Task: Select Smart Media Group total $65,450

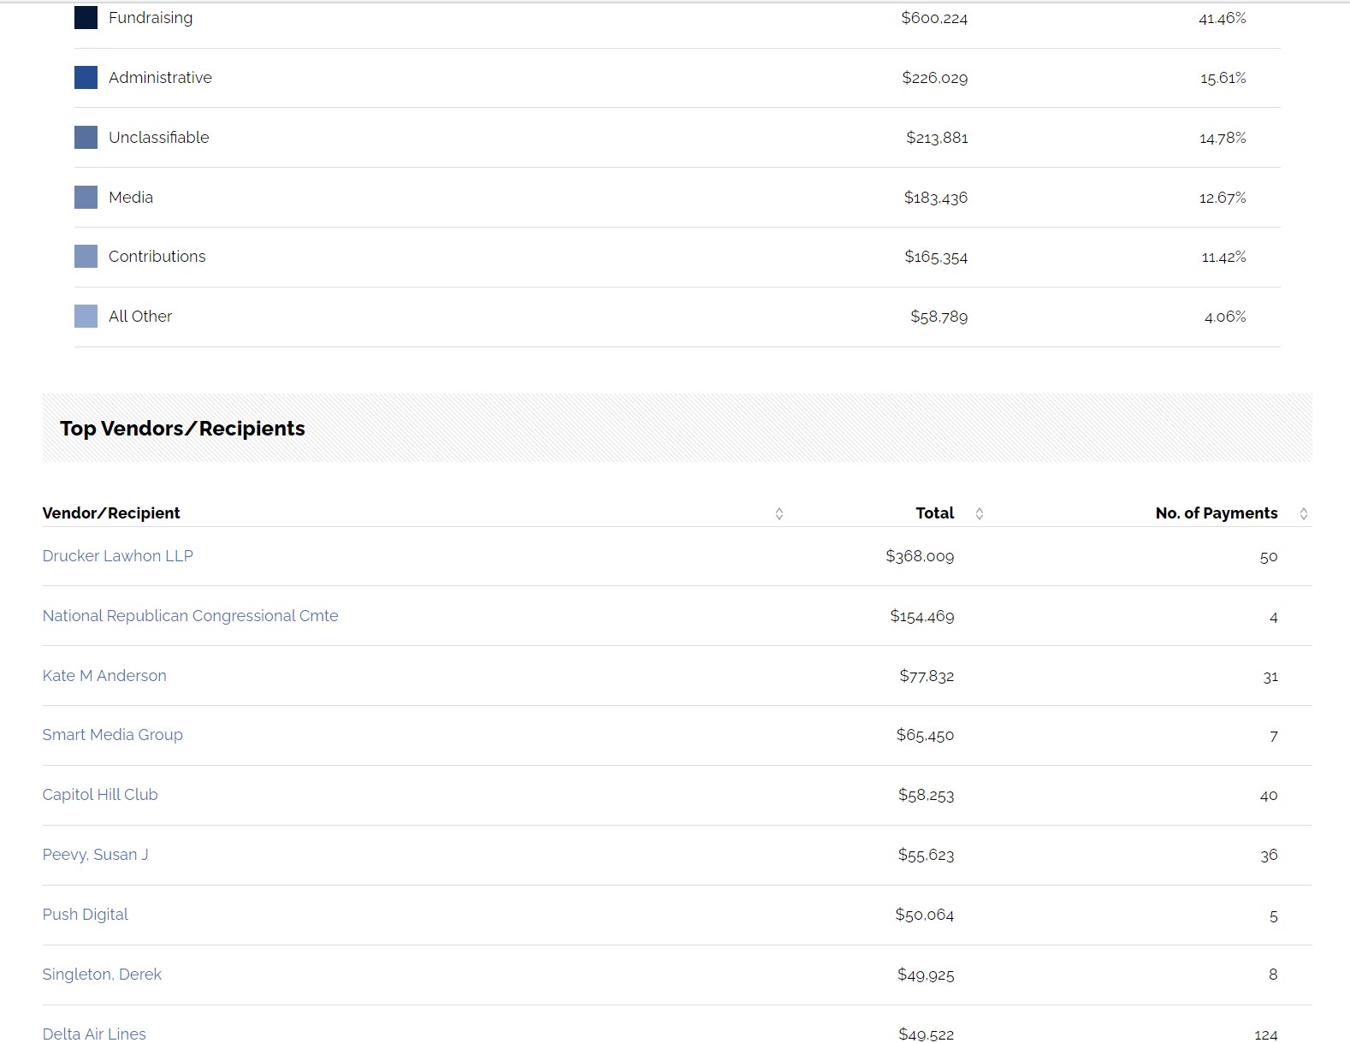Action: pos(926,735)
